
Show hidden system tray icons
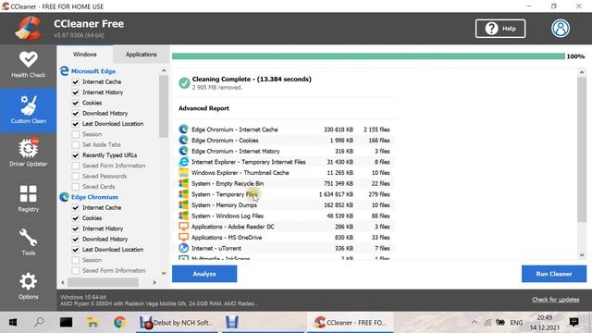point(474,323)
